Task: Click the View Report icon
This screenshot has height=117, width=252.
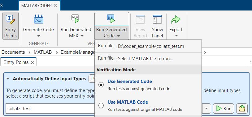Action: click(141, 19)
